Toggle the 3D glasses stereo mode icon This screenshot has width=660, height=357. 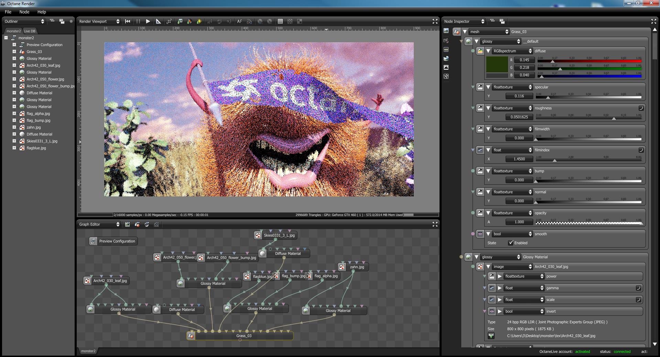pos(249,21)
